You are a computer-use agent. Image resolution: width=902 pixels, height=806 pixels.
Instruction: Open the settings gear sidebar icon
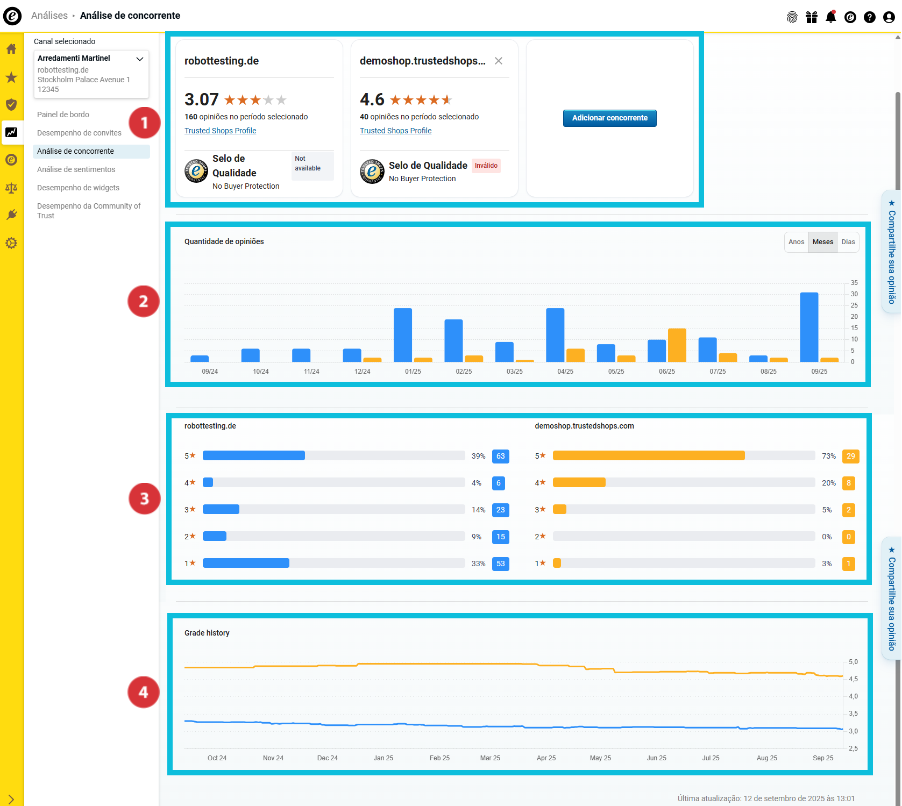click(11, 243)
